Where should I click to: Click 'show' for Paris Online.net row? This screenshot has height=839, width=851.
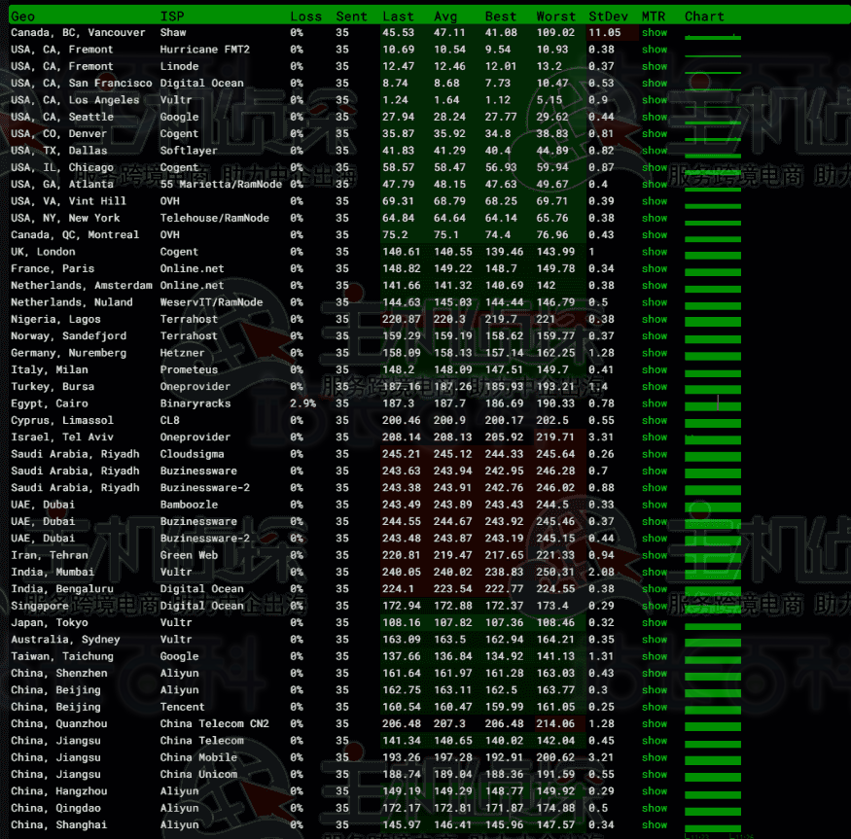click(654, 268)
